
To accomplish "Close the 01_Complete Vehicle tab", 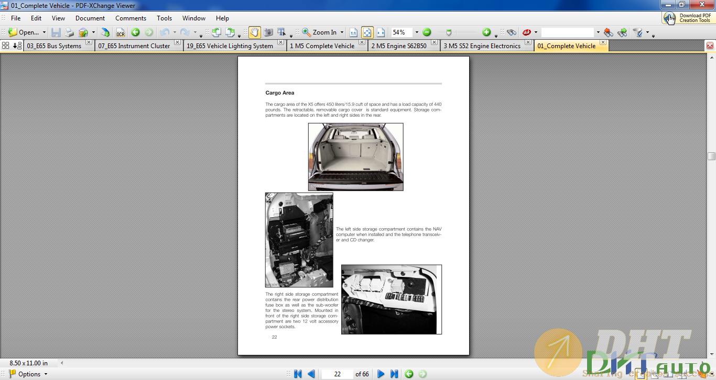I will click(x=603, y=42).
